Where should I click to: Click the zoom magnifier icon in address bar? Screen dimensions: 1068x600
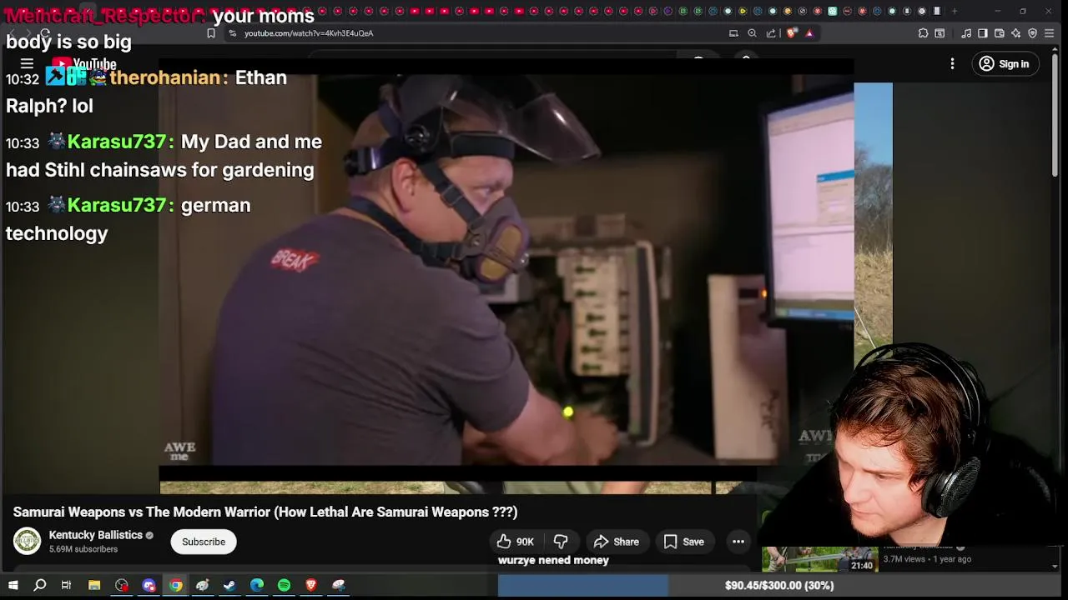click(752, 33)
